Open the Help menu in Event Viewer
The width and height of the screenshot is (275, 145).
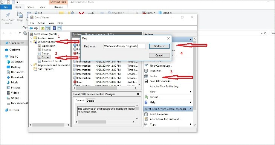tap(60, 23)
